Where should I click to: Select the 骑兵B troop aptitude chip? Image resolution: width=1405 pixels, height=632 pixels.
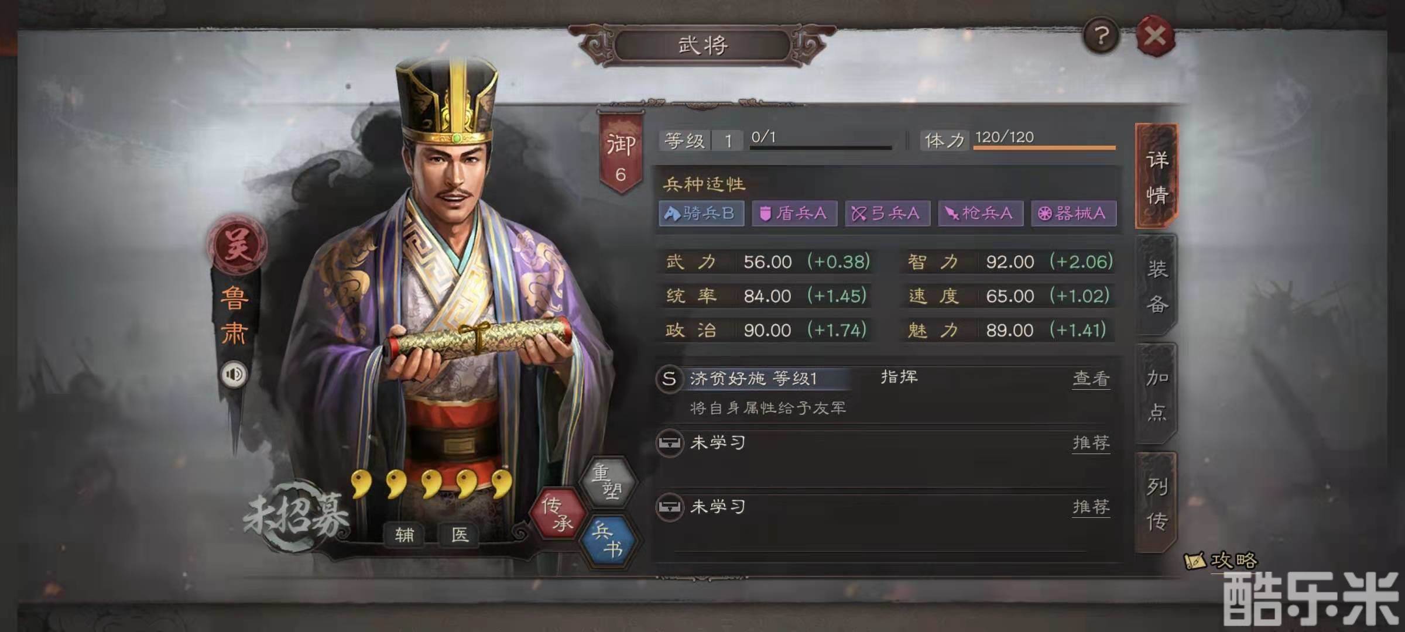click(x=701, y=214)
